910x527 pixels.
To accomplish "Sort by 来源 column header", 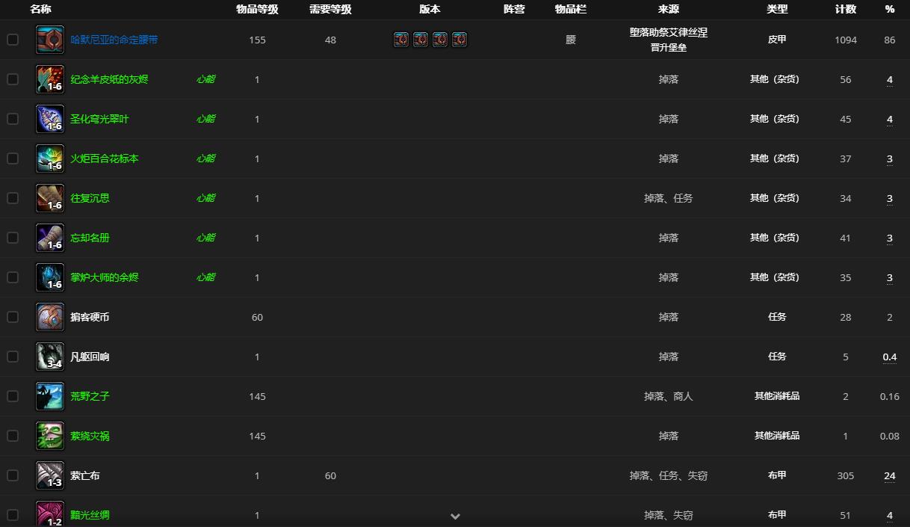I will (x=669, y=9).
